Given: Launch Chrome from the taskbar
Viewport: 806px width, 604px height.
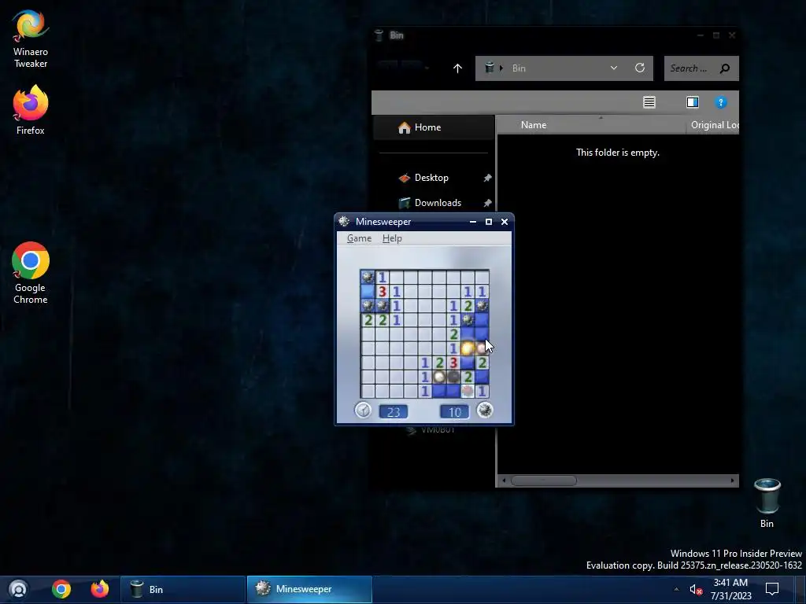Looking at the screenshot, I should point(61,589).
